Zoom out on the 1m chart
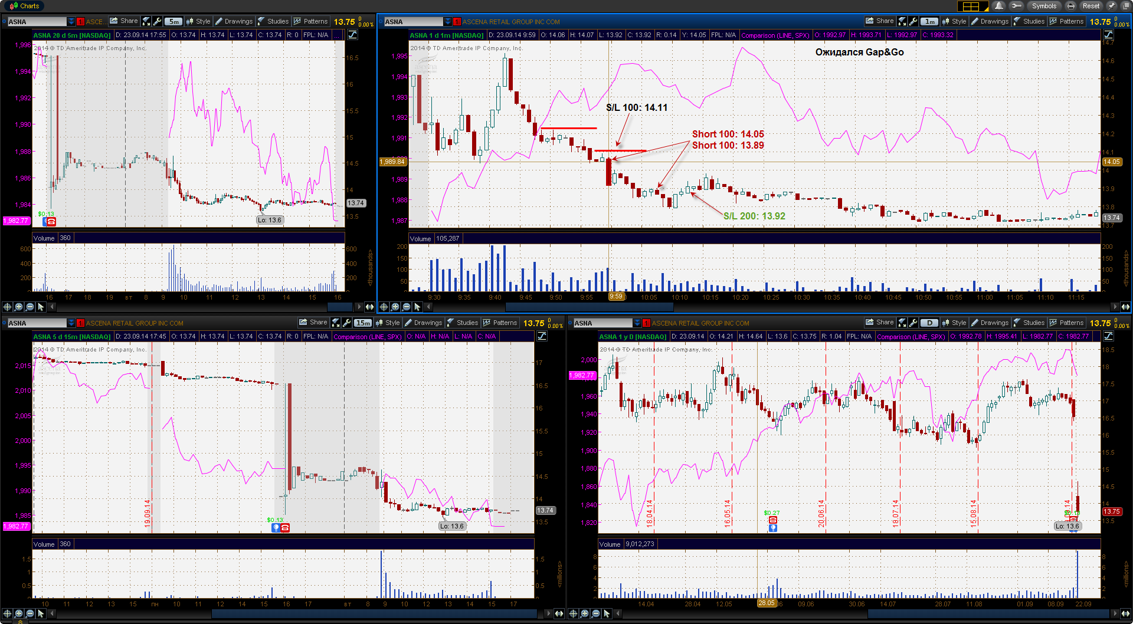The height and width of the screenshot is (624, 1133). pyautogui.click(x=406, y=307)
